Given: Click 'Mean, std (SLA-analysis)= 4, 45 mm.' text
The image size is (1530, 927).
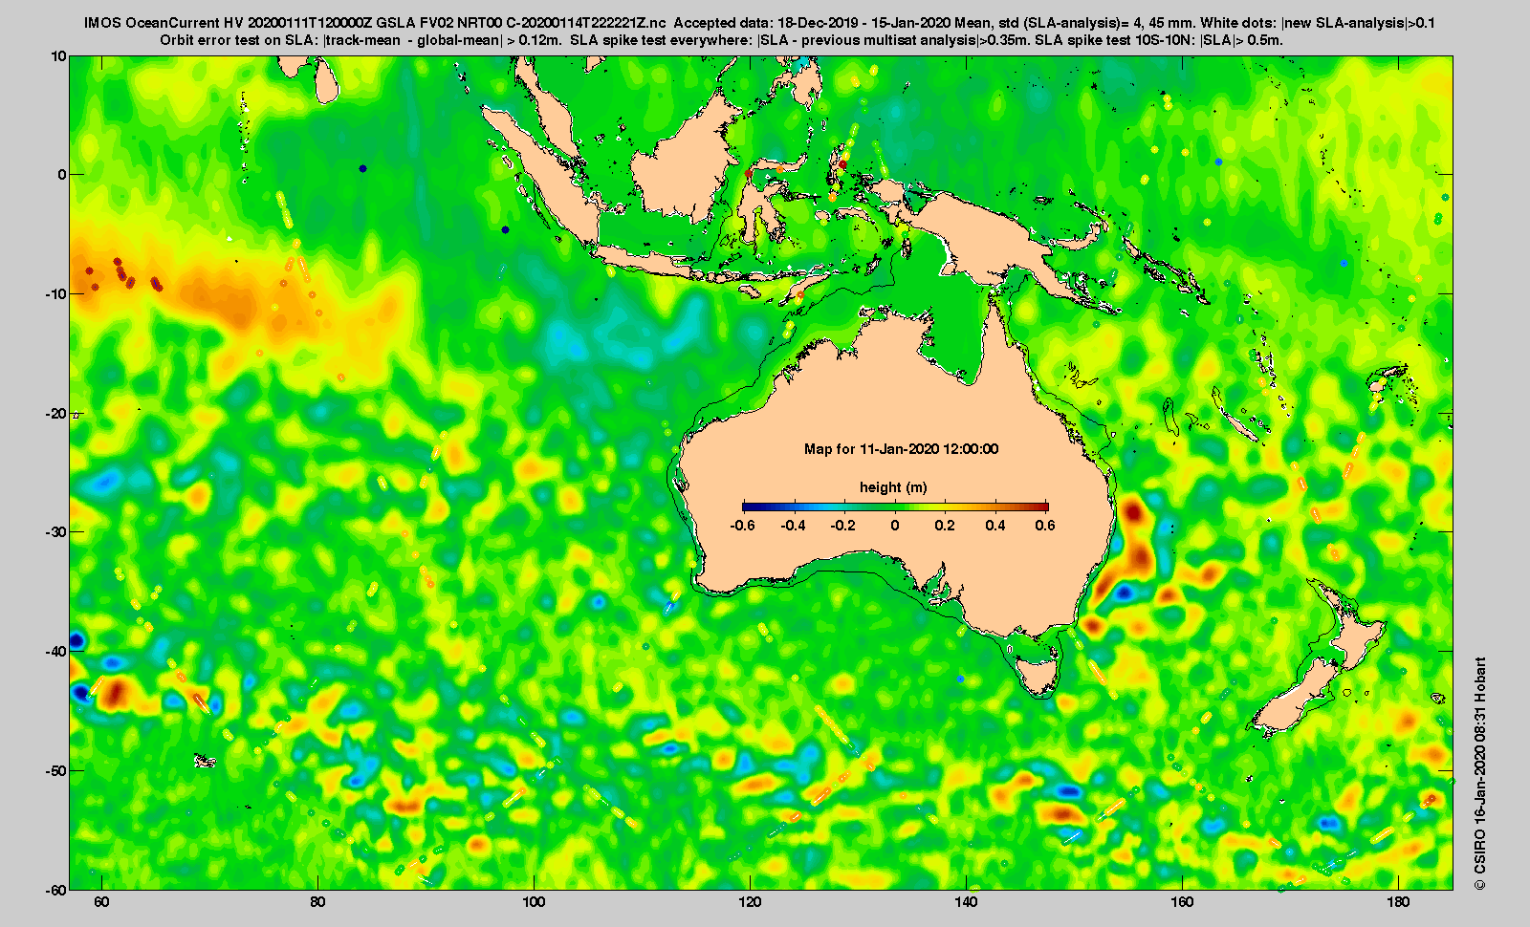Looking at the screenshot, I should click(x=1076, y=23).
